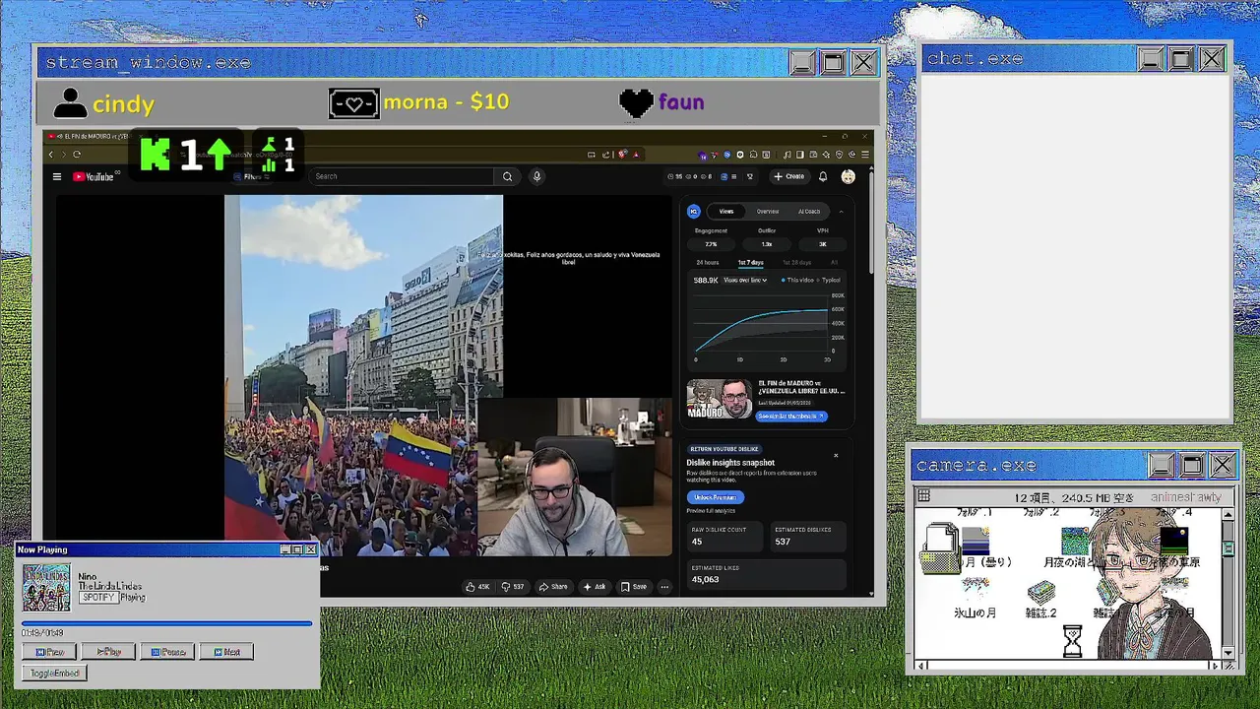Switch to the Overview tab in analytics panel
1260x709 pixels.
point(768,211)
